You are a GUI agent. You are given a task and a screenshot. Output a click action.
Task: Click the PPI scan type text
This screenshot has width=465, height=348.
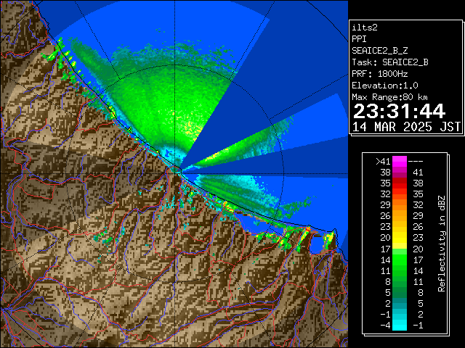click(x=359, y=39)
